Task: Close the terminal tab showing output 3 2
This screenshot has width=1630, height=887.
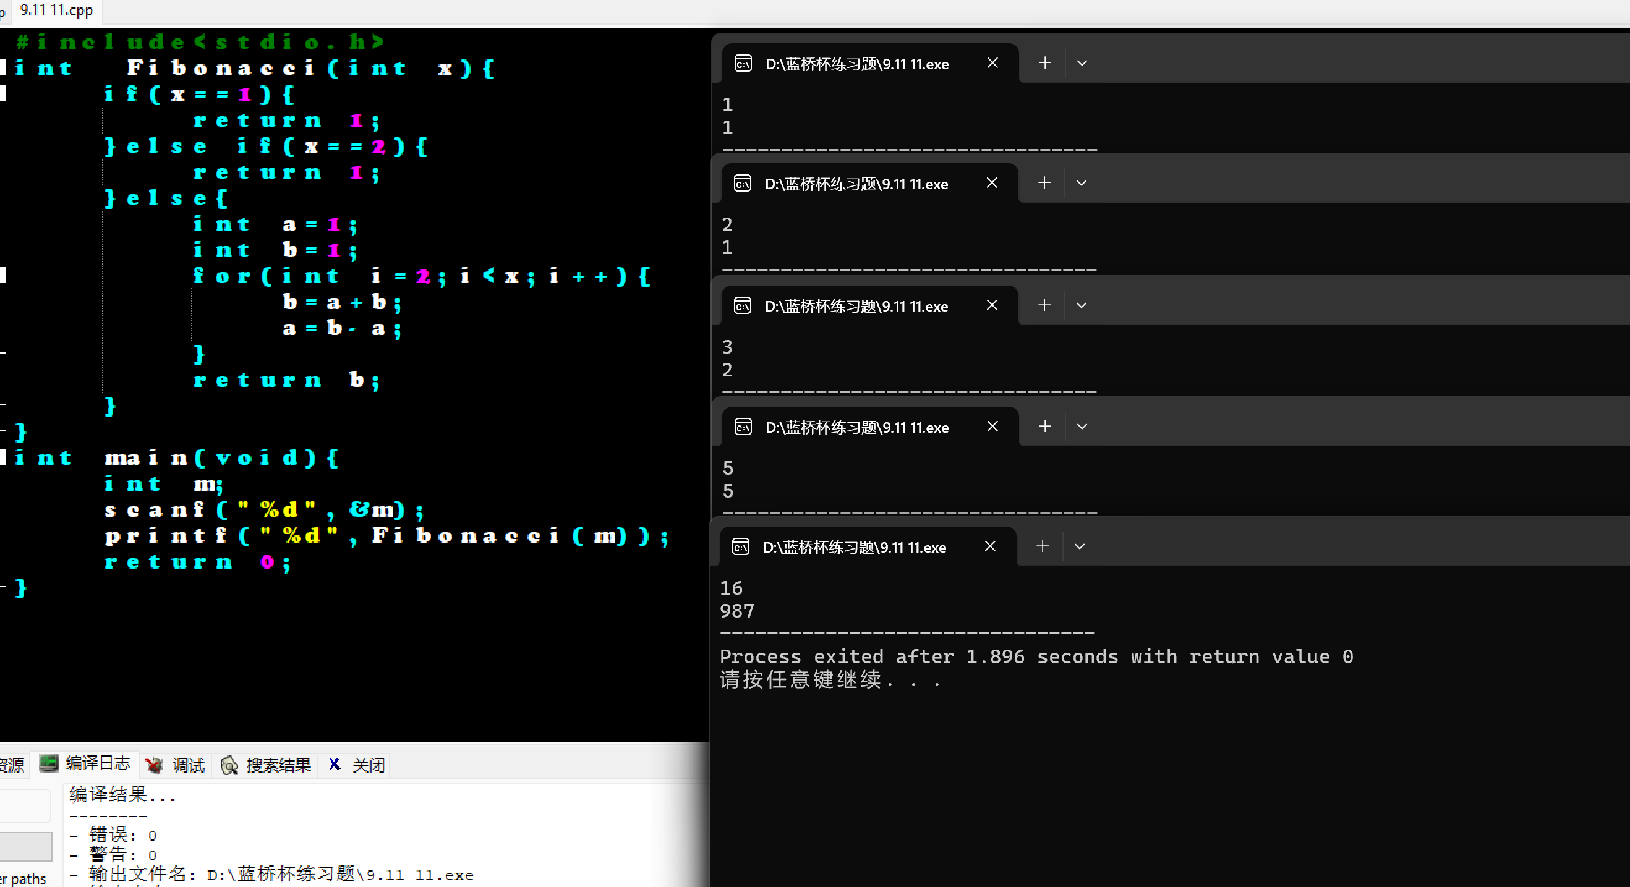Action: click(x=991, y=305)
